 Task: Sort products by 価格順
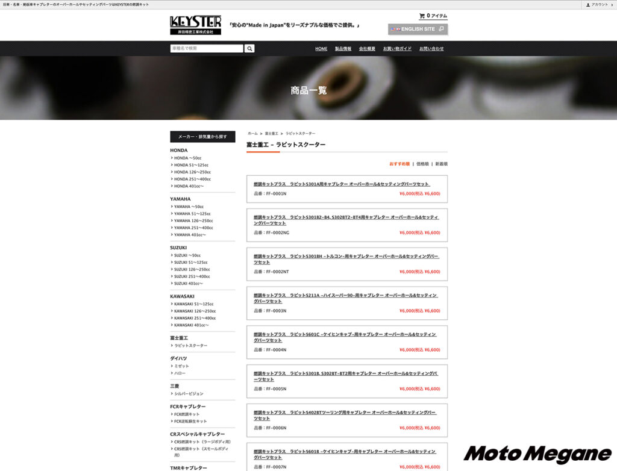422,164
